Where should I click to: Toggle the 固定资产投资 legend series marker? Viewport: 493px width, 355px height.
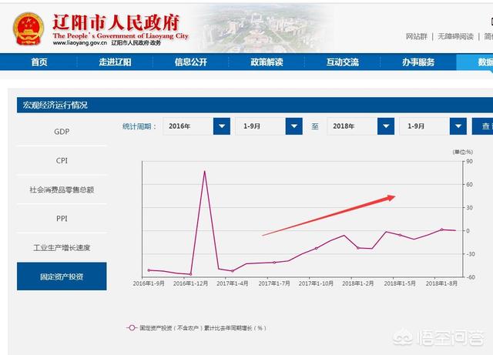[132, 327]
